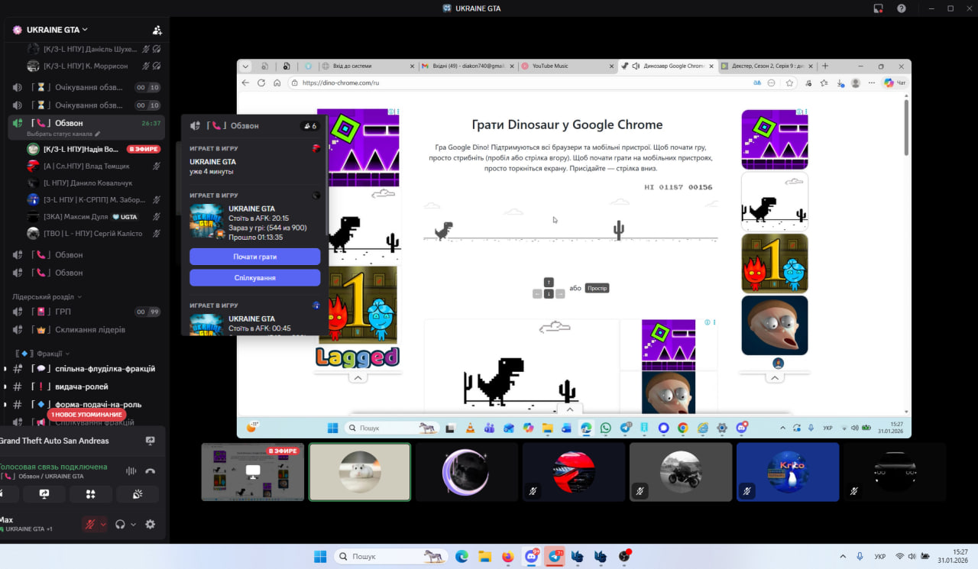Viewport: 978px width, 569px height.
Task: Collapse the Фракції category
Action: point(44,354)
